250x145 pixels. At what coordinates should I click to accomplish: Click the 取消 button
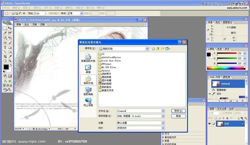pos(178,116)
